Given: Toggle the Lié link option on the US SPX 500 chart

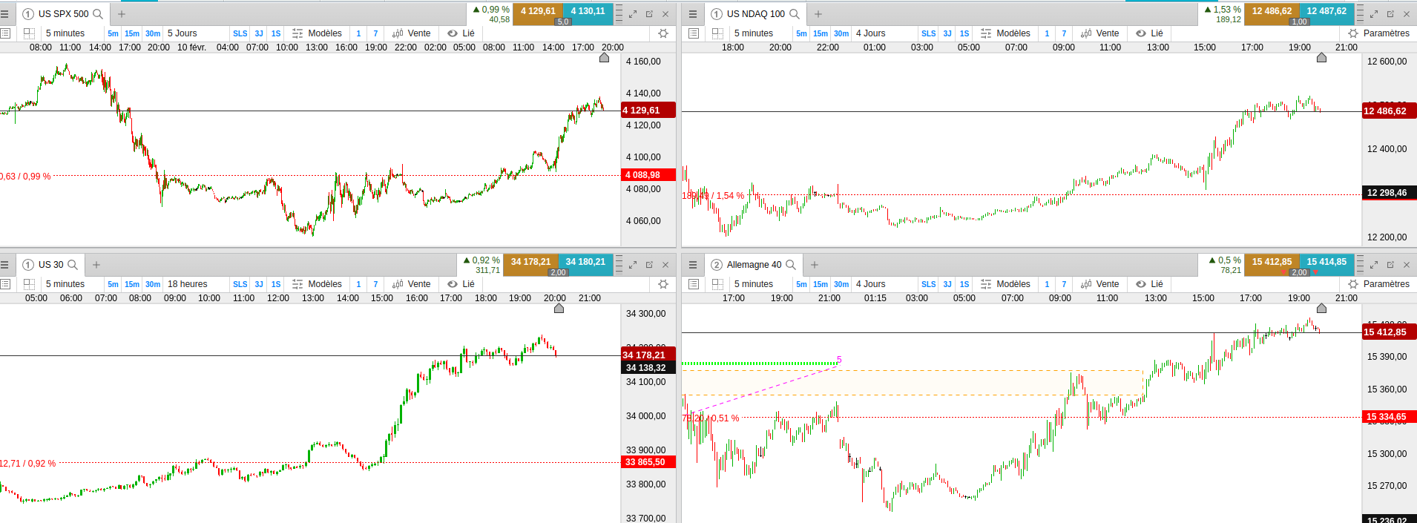Looking at the screenshot, I should click(461, 33).
